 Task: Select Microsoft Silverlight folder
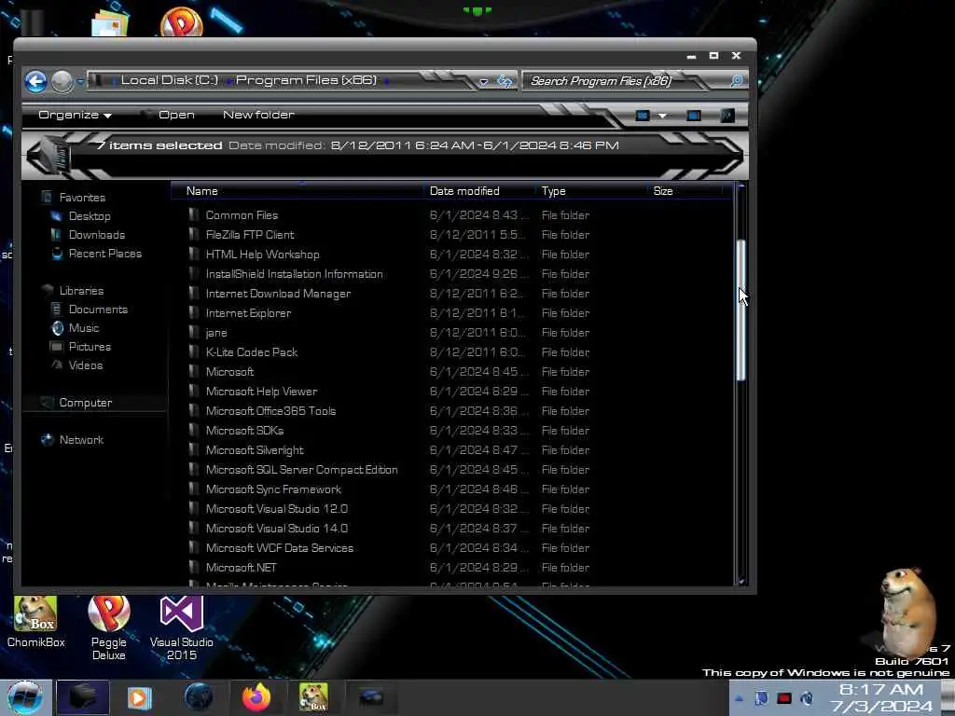pos(255,450)
